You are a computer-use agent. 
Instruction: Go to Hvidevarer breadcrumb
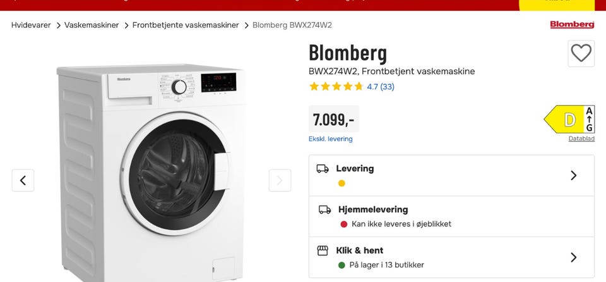coord(31,25)
